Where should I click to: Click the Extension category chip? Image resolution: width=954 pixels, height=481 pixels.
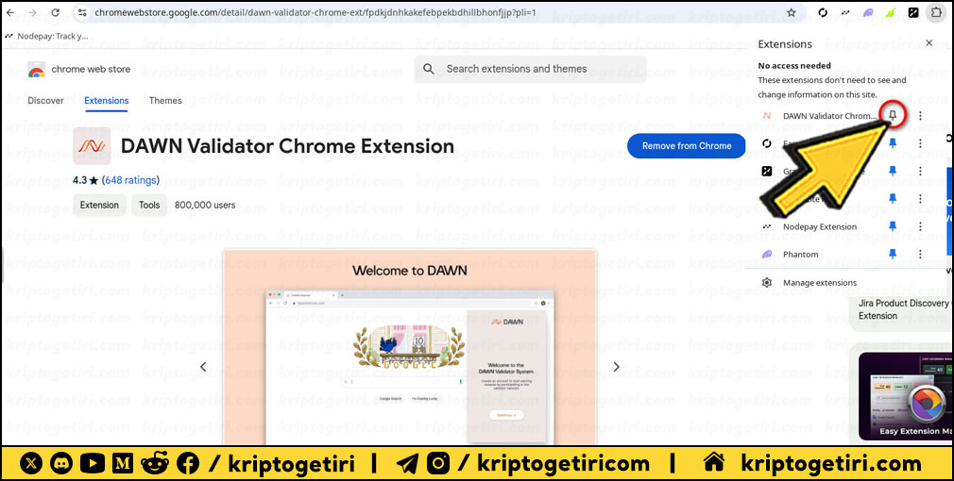tap(100, 206)
